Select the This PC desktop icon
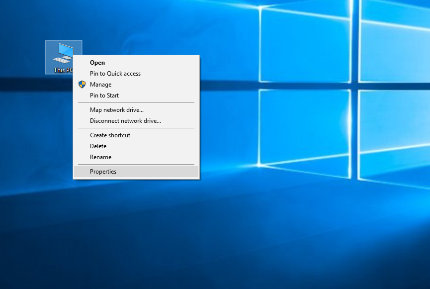This screenshot has height=289, width=430. click(63, 57)
